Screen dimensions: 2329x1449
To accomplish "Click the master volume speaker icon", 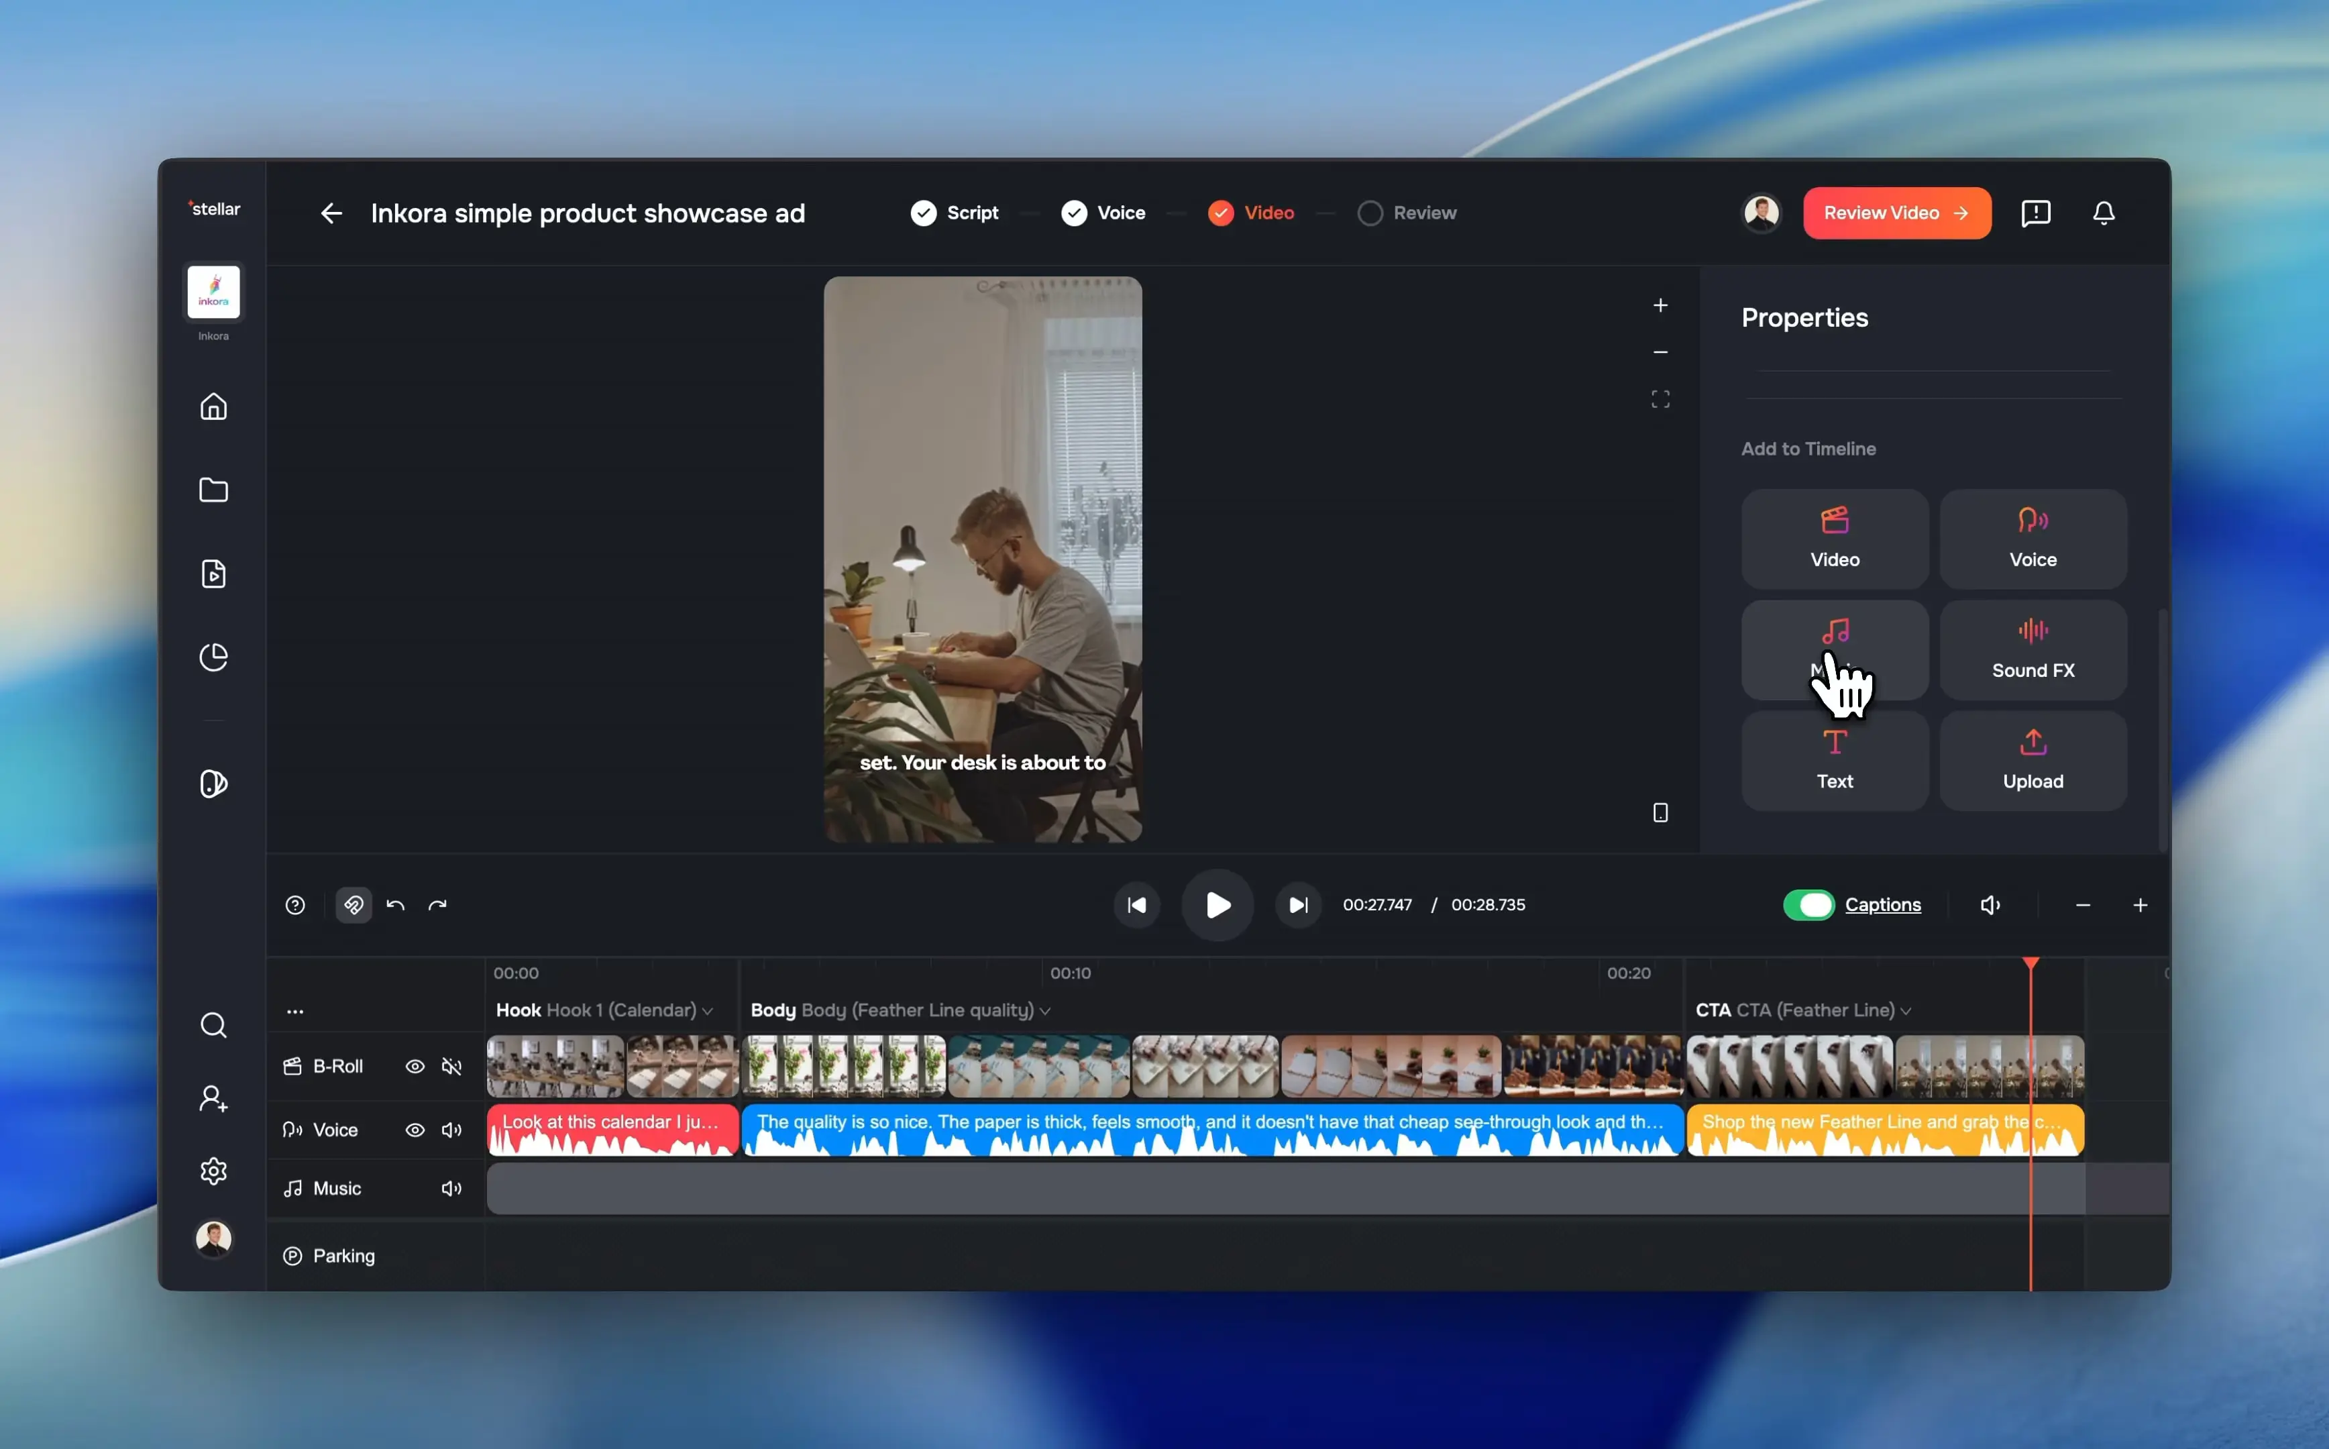I will click(1990, 905).
